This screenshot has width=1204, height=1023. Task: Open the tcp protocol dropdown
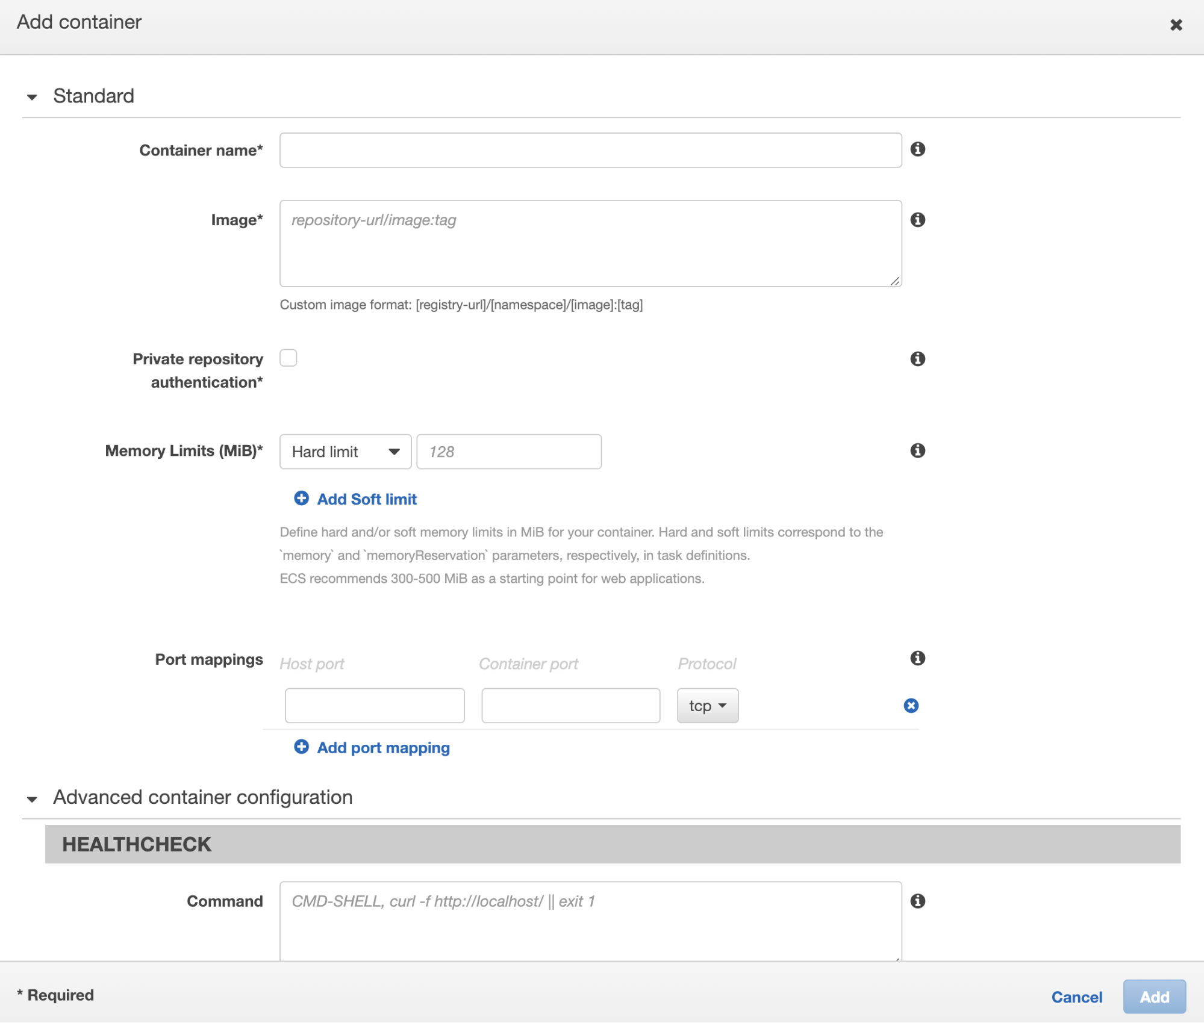pyautogui.click(x=707, y=706)
